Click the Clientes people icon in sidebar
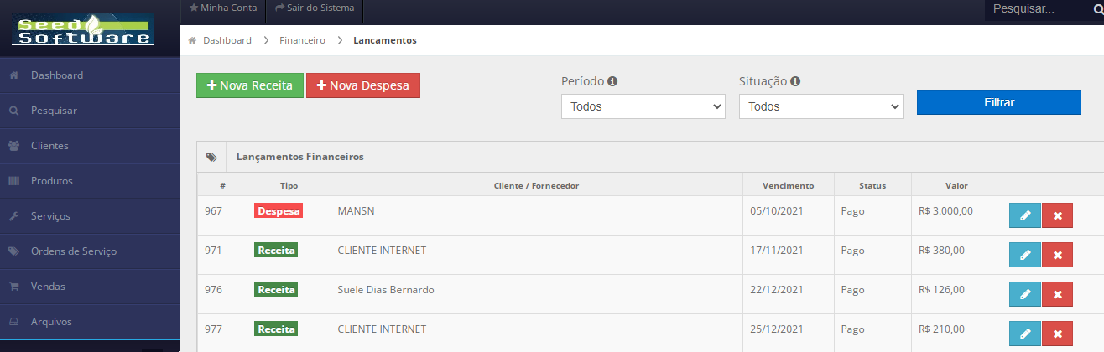 (14, 146)
